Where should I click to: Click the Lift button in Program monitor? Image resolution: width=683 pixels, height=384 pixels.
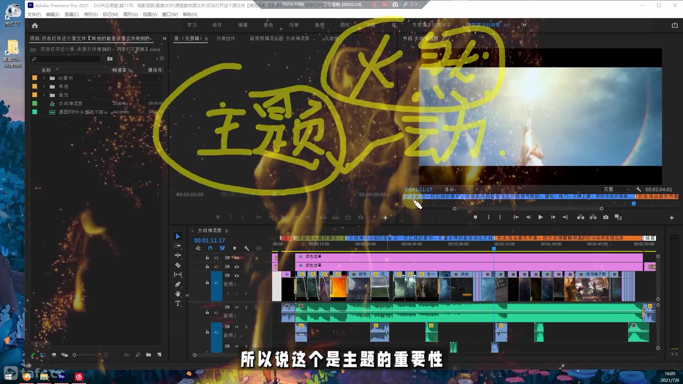tap(581, 217)
